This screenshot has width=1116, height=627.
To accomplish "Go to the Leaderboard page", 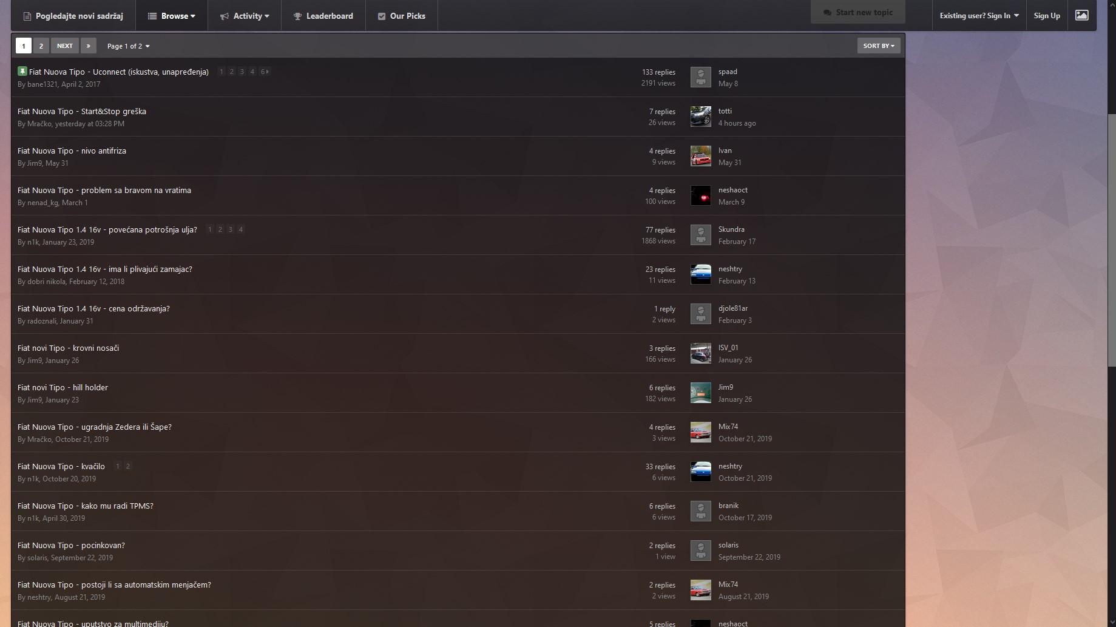I will pyautogui.click(x=323, y=16).
